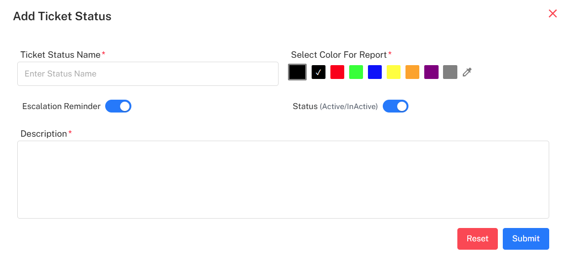The image size is (566, 265).
Task: Select the black swatch with checkmark
Action: click(319, 72)
